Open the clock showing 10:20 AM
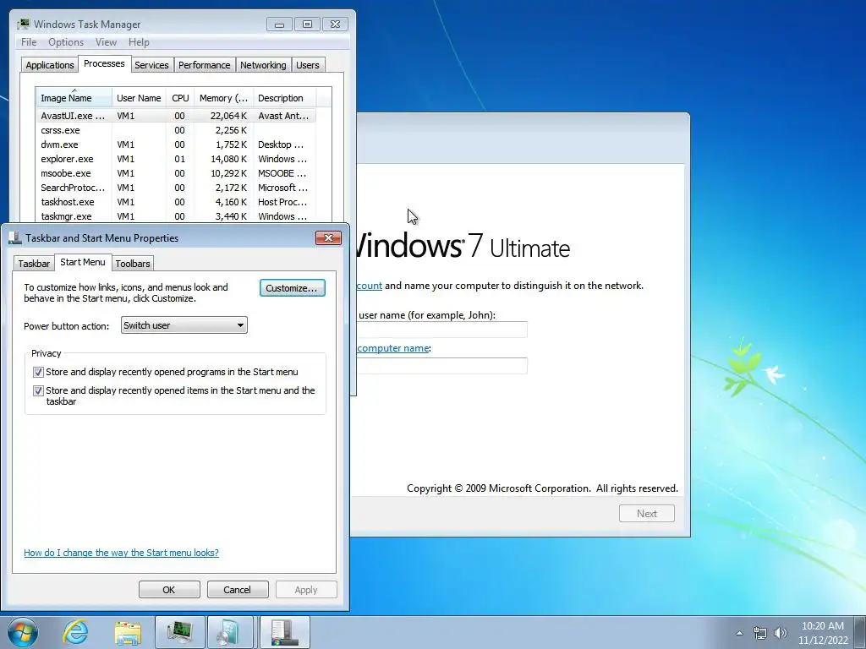The height and width of the screenshot is (649, 866). point(822,633)
